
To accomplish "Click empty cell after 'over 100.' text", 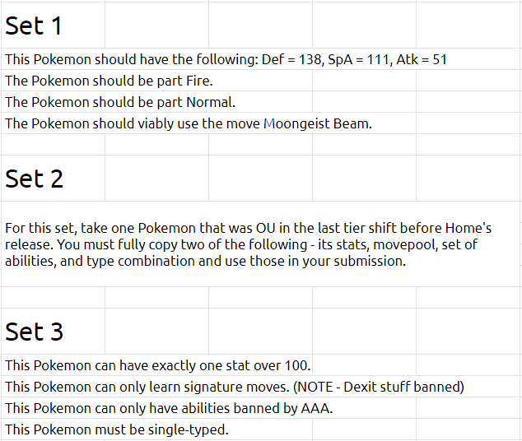I will pyautogui.click(x=364, y=365).
